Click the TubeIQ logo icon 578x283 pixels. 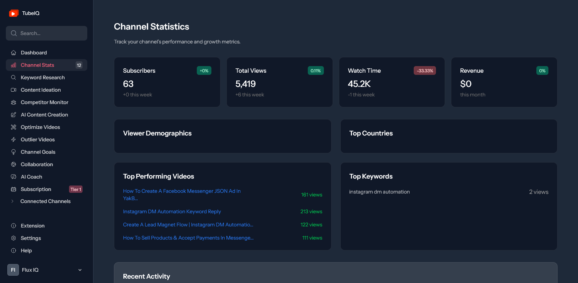(14, 13)
